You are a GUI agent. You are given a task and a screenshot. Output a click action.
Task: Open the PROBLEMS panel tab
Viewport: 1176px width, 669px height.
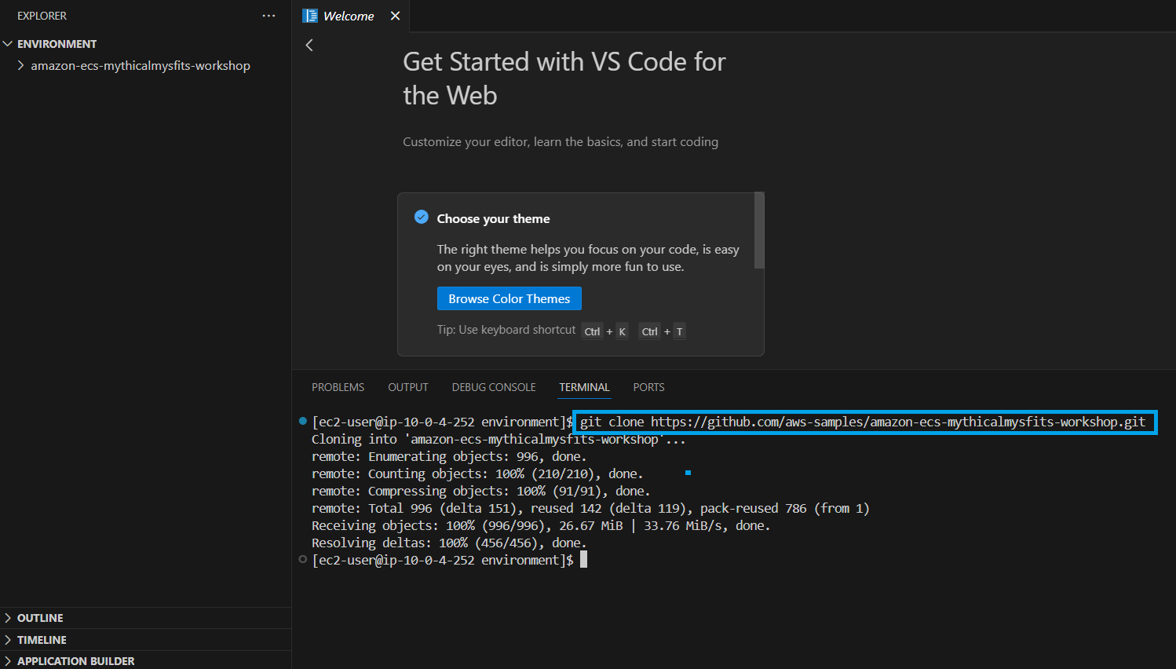[x=338, y=387]
